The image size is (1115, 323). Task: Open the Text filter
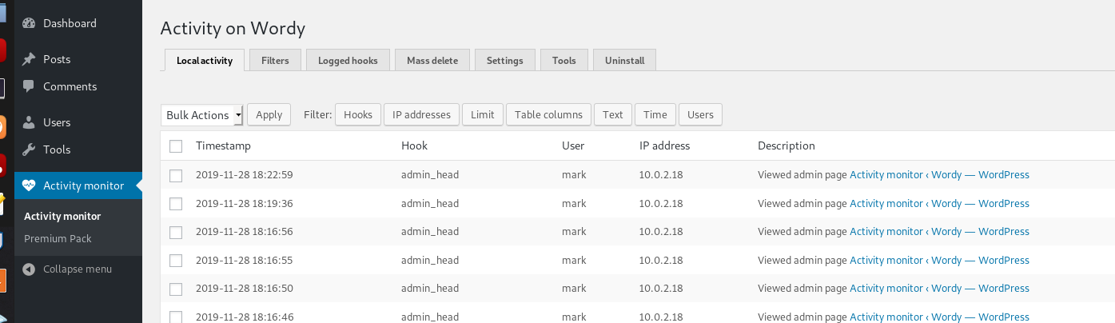pyautogui.click(x=613, y=115)
